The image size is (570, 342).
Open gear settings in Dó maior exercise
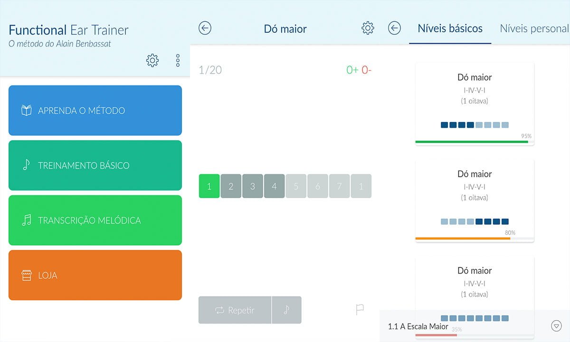coord(368,28)
